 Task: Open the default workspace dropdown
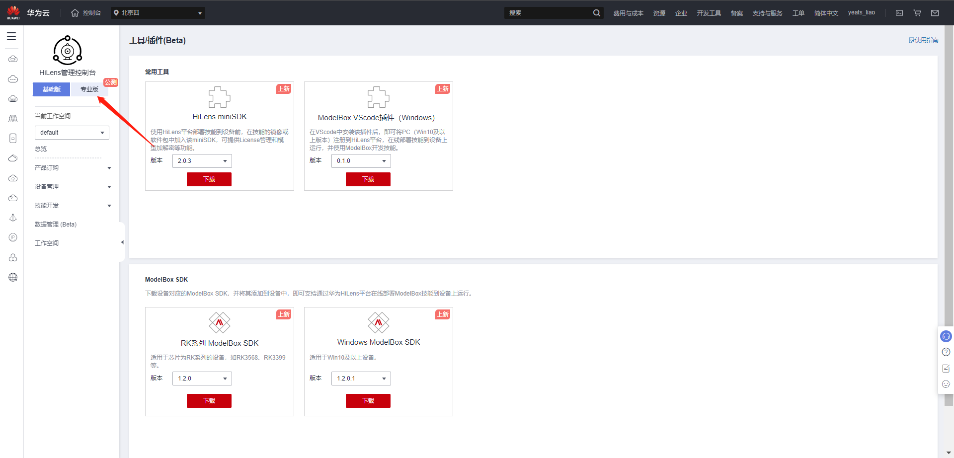point(72,133)
